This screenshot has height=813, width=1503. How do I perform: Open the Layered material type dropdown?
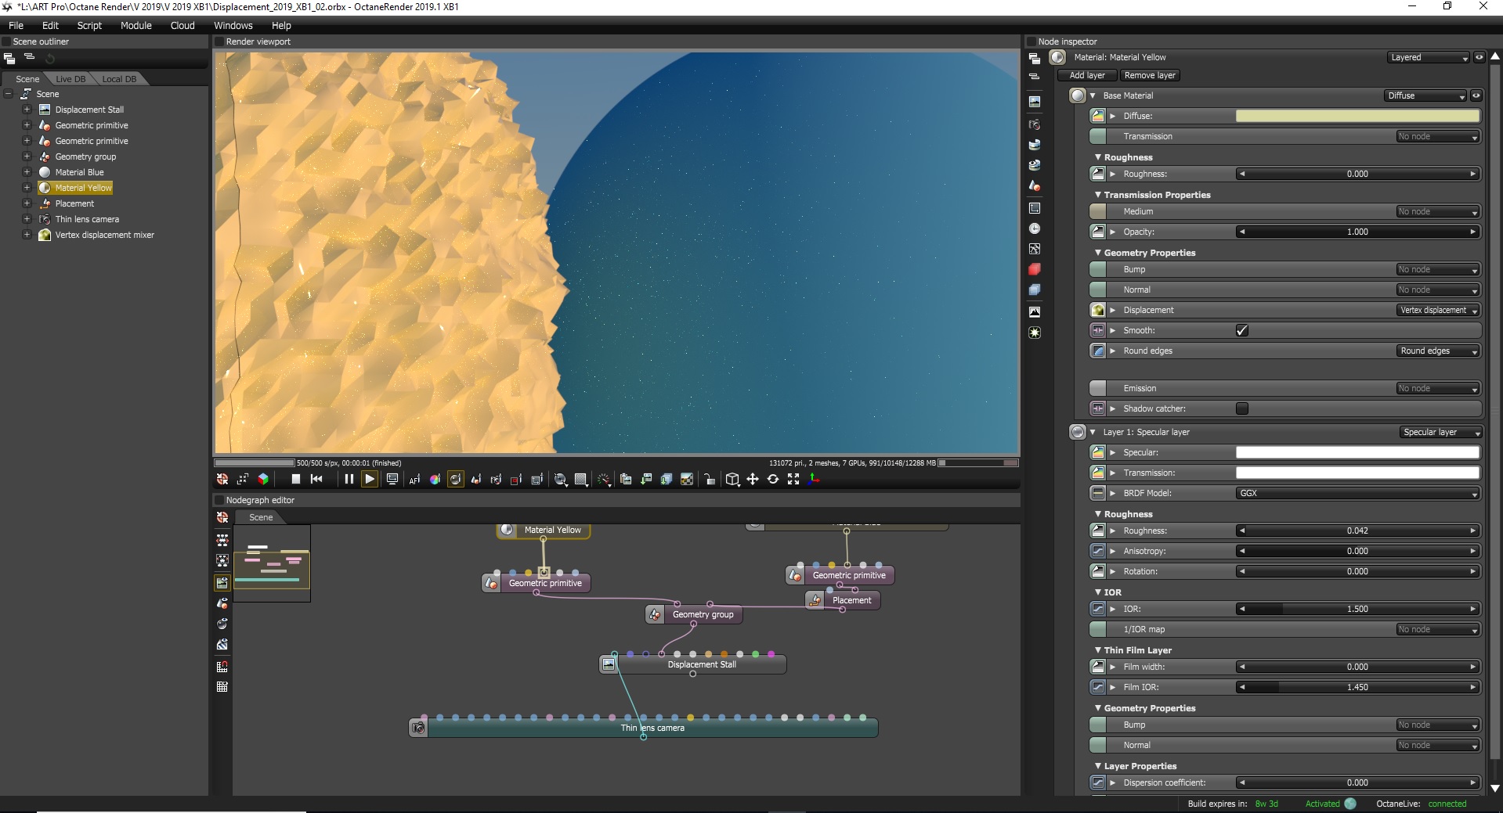point(1429,57)
